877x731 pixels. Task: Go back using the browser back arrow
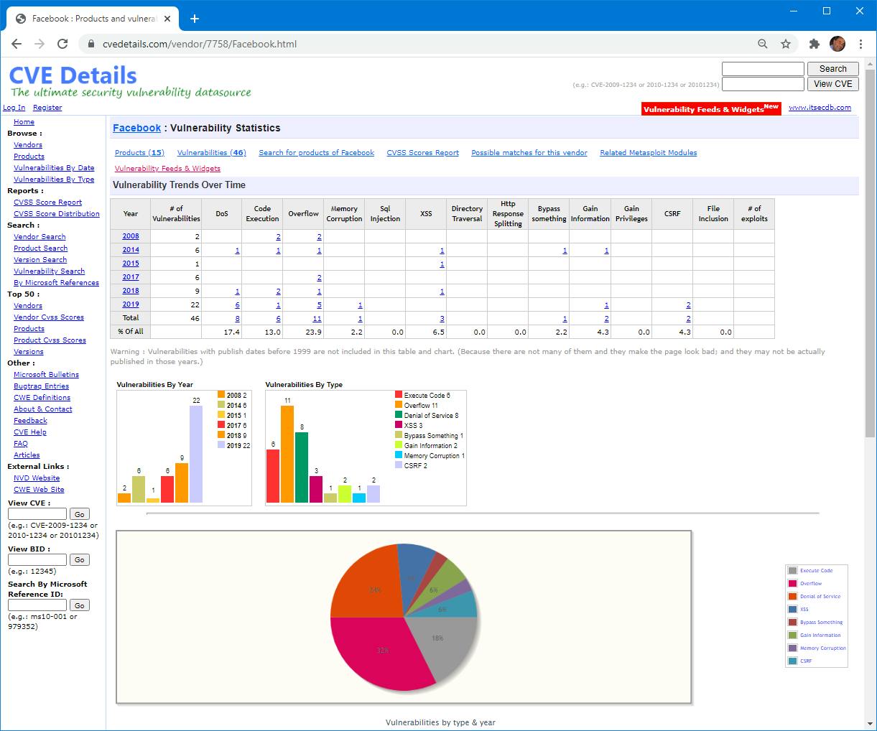[17, 44]
